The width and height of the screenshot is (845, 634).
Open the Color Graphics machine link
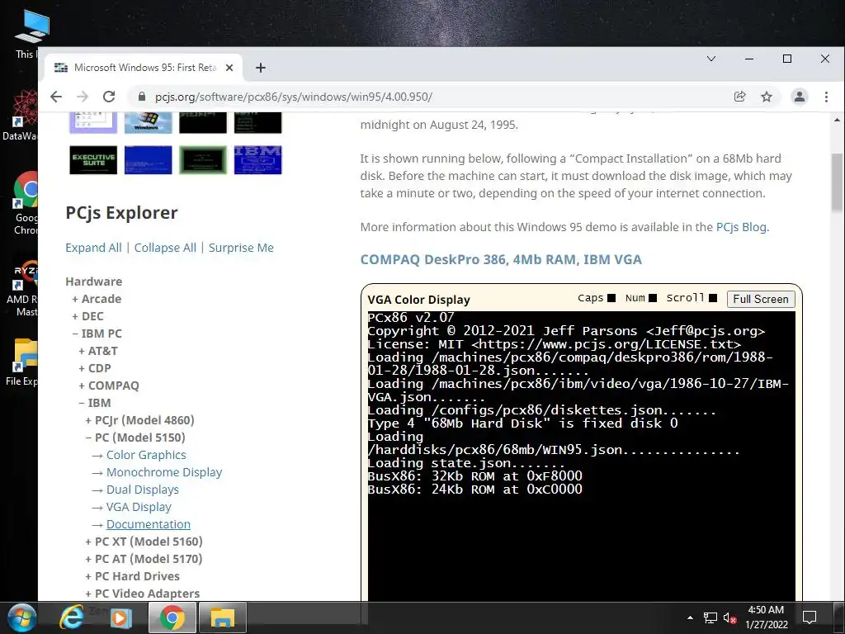coord(146,455)
